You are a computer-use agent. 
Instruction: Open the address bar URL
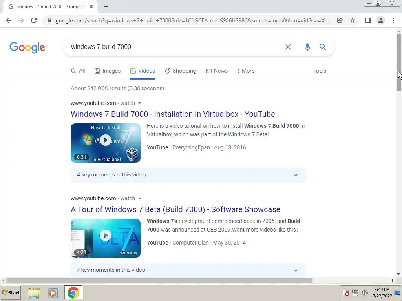click(x=192, y=20)
